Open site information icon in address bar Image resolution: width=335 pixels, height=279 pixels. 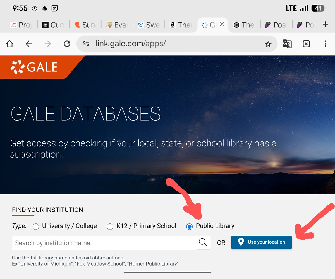coord(86,44)
